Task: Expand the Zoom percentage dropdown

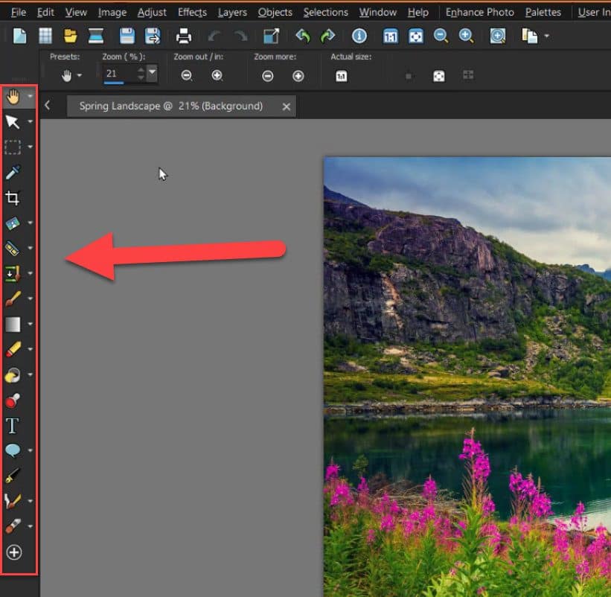Action: tap(153, 74)
